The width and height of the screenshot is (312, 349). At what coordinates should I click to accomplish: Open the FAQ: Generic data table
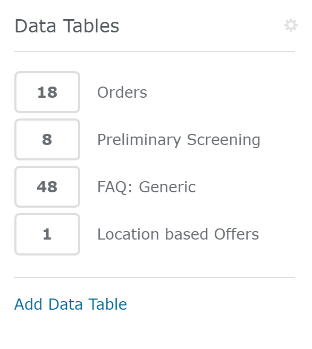[x=147, y=187]
